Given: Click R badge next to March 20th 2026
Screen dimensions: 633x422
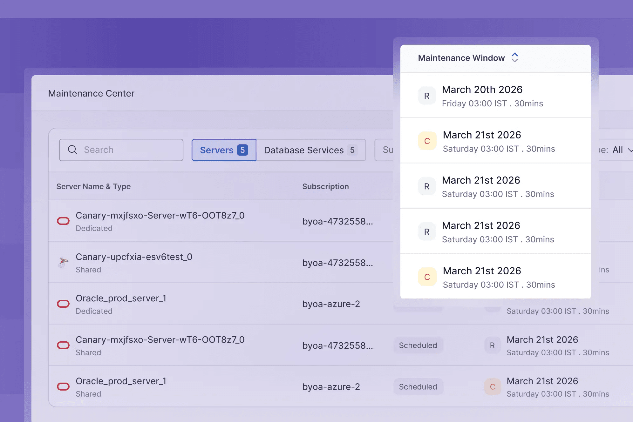Looking at the screenshot, I should click(427, 96).
